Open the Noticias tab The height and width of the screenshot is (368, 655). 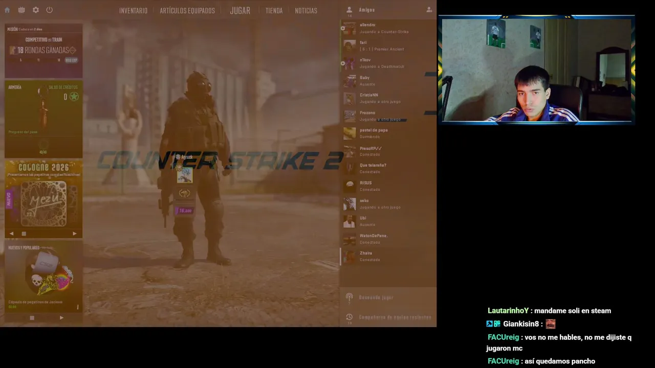[306, 11]
